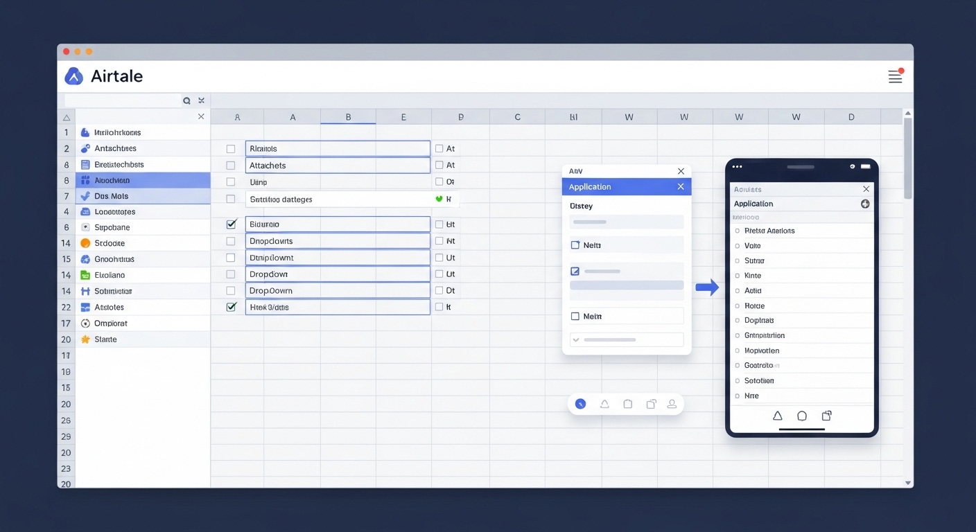This screenshot has width=976, height=532.
Task: Click the triangle sort toggle above row numbers
Action: [x=67, y=118]
